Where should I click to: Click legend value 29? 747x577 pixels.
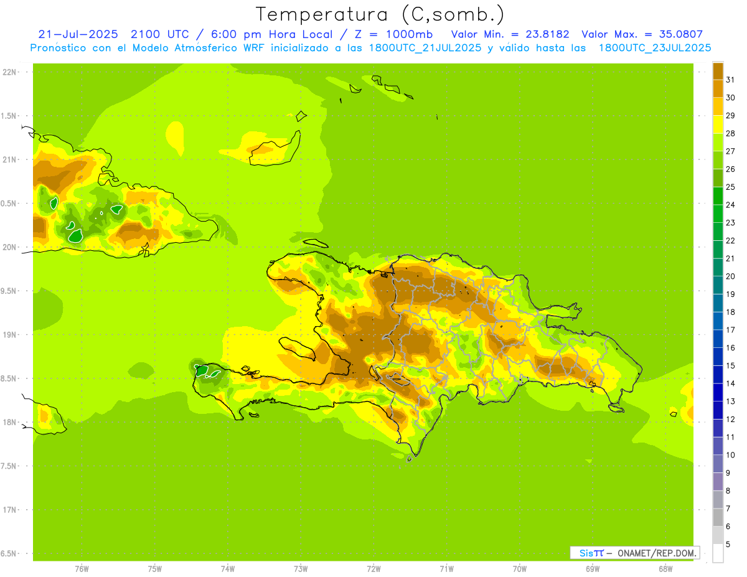pyautogui.click(x=730, y=116)
